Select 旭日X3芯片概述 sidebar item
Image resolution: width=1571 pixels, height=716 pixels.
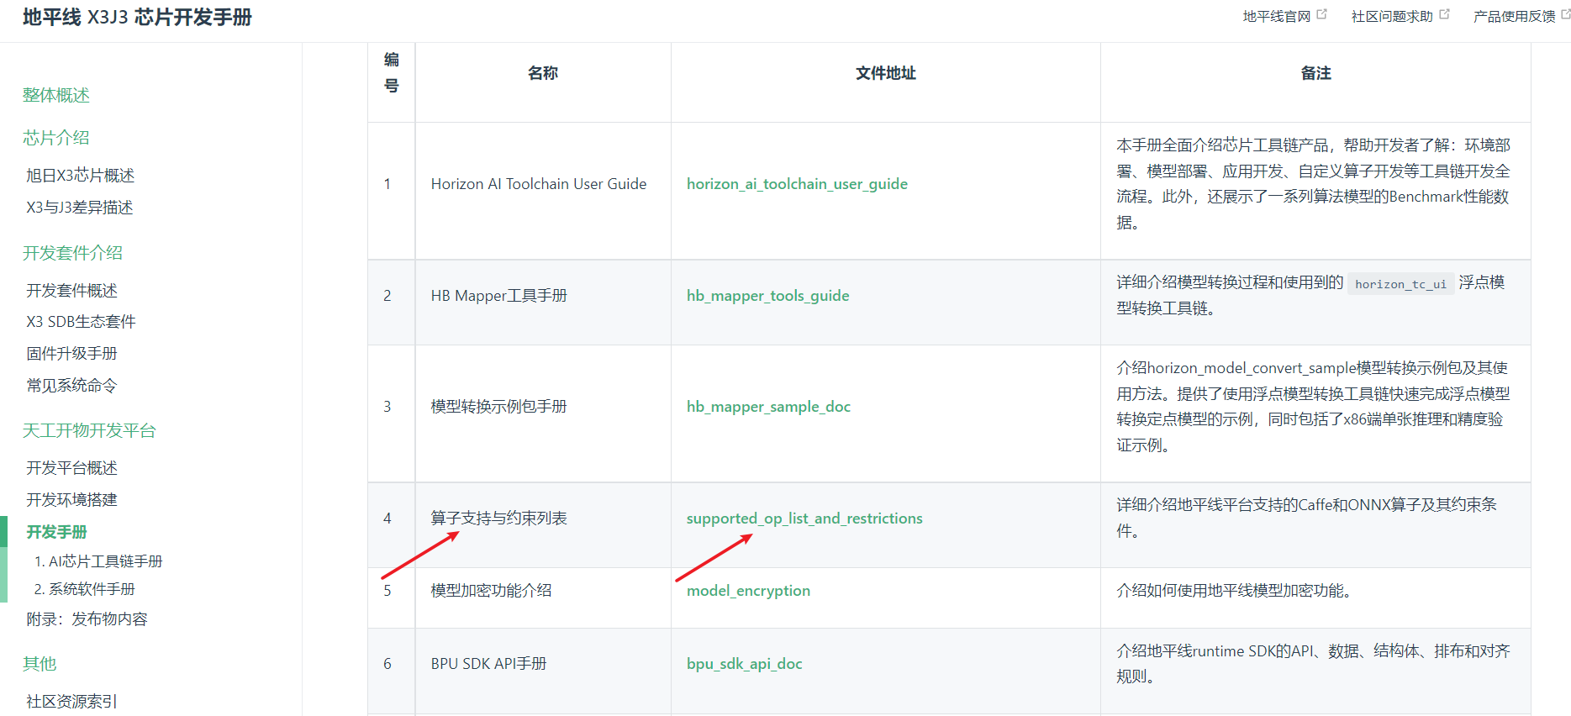pos(80,175)
